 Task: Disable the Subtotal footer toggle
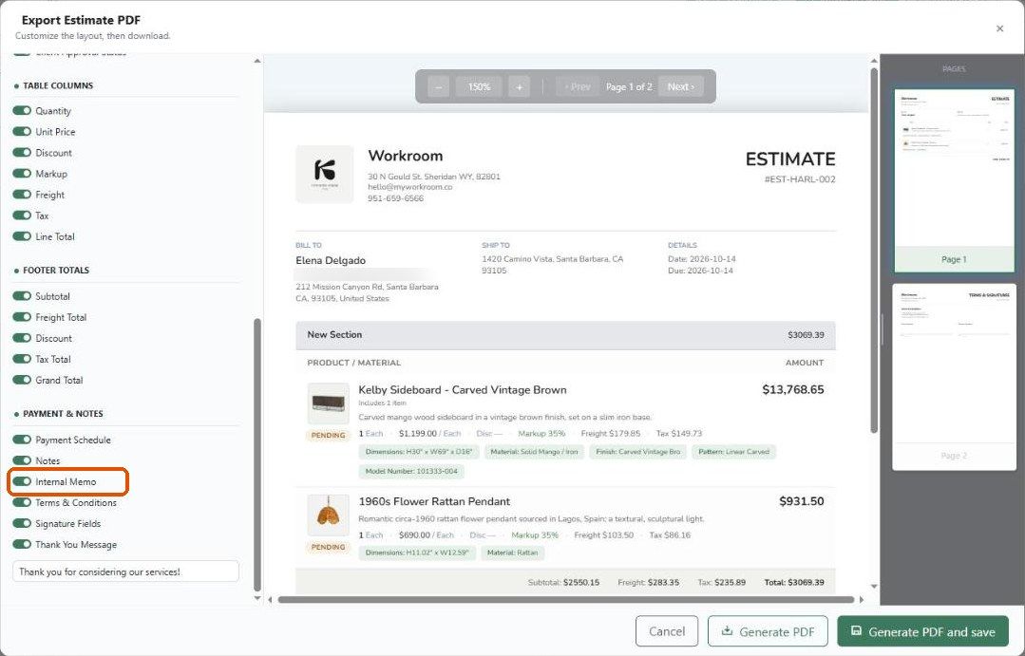(x=22, y=296)
